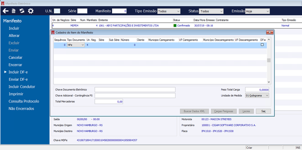Click the Número cell in item row
The image size is (302, 150).
[x=128, y=45]
